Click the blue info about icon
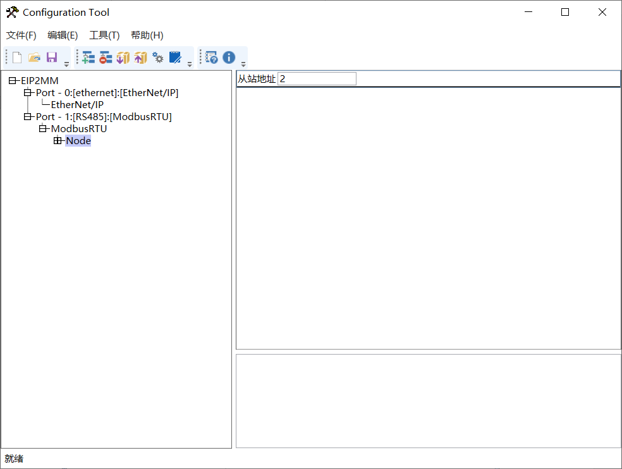622x469 pixels. [229, 58]
